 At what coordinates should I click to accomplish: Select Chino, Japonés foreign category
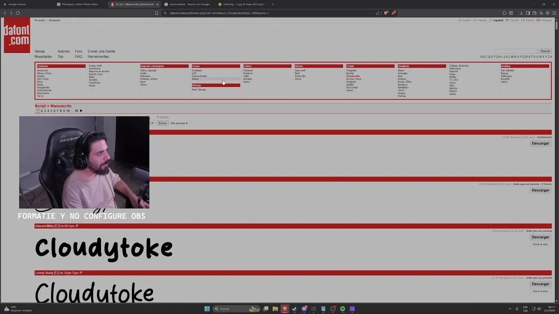(x=148, y=71)
